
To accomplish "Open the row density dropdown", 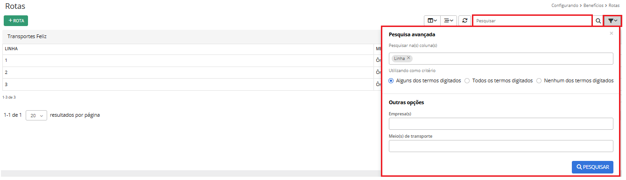I will pyautogui.click(x=449, y=21).
